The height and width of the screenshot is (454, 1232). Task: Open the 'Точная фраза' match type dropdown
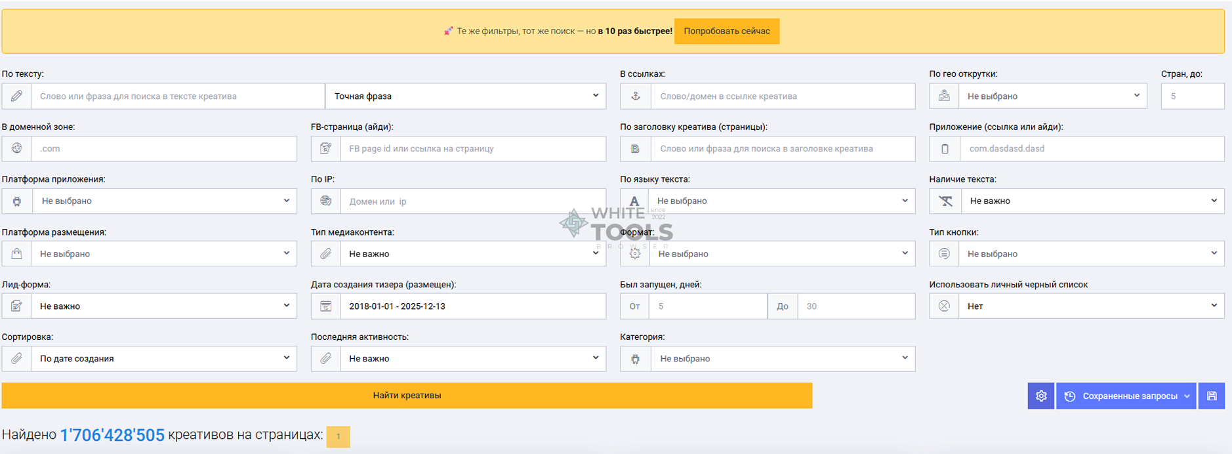(x=465, y=96)
